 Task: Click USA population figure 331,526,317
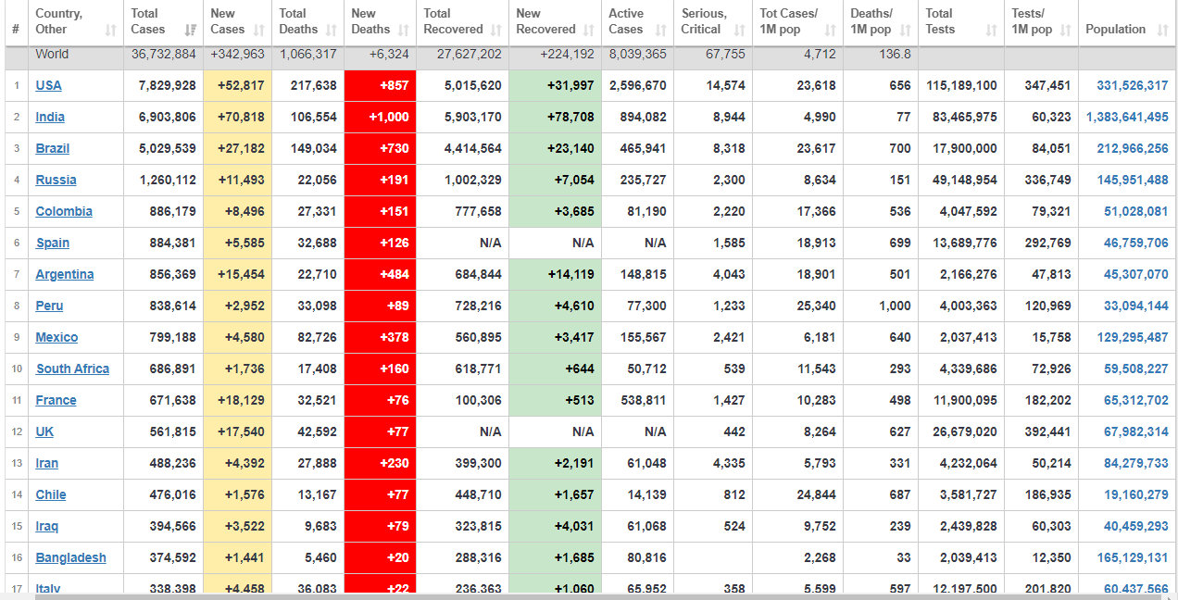1132,85
